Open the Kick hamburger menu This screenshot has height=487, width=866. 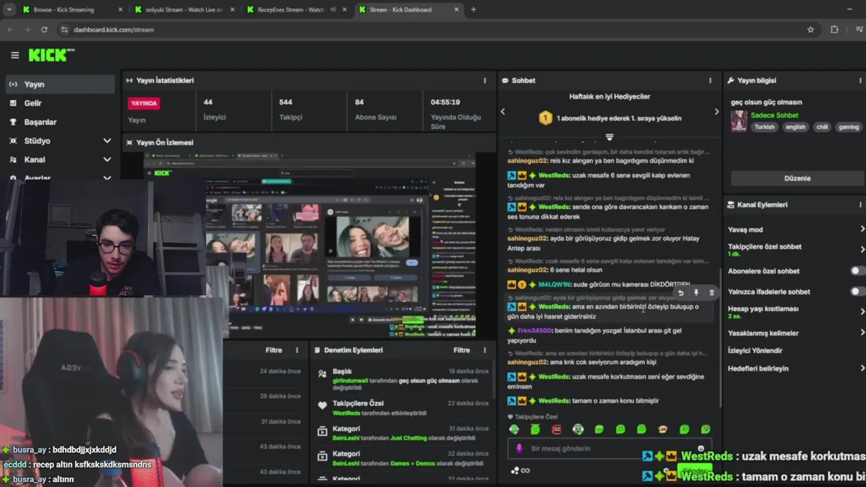[x=15, y=55]
